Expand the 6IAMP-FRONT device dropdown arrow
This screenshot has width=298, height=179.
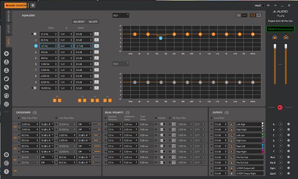(x=25, y=5)
